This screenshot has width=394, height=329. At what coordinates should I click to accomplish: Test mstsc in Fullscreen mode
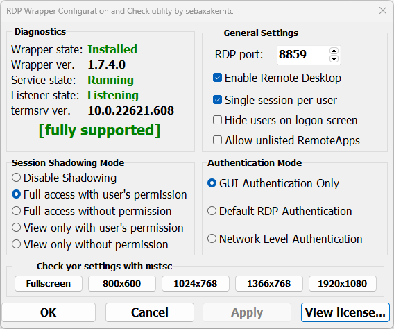coord(49,283)
